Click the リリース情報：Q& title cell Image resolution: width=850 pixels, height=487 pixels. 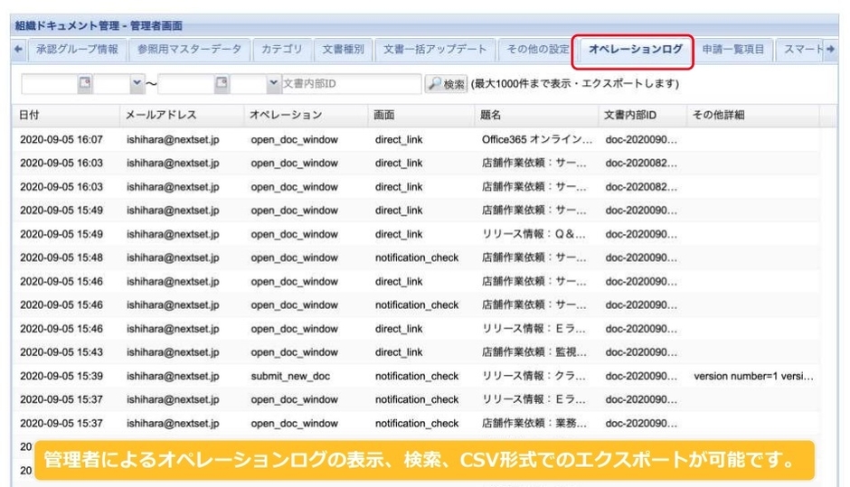click(534, 234)
